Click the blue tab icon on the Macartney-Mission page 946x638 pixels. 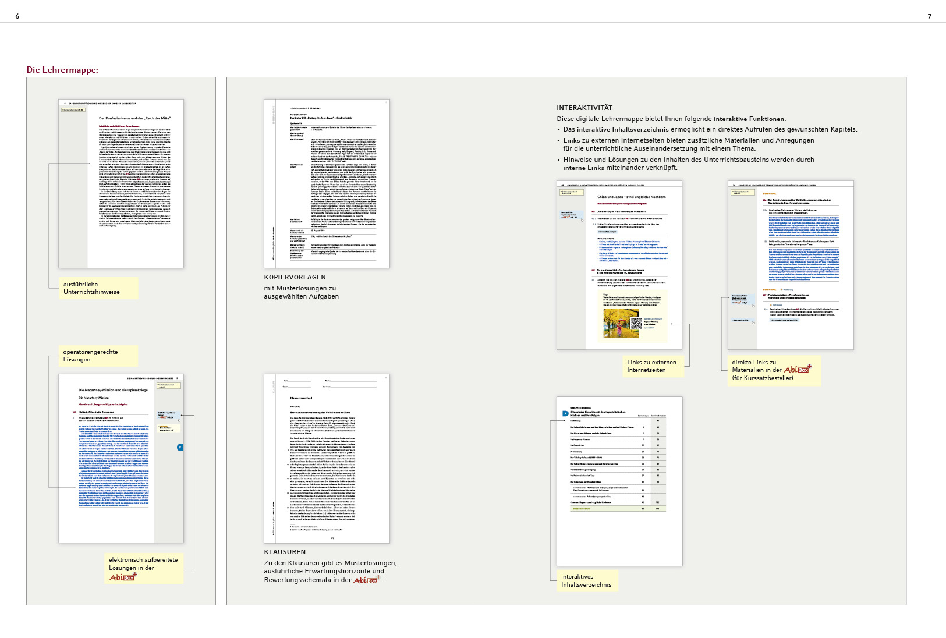click(x=180, y=447)
